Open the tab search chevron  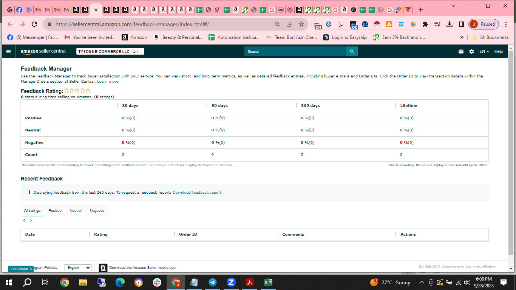453,6
